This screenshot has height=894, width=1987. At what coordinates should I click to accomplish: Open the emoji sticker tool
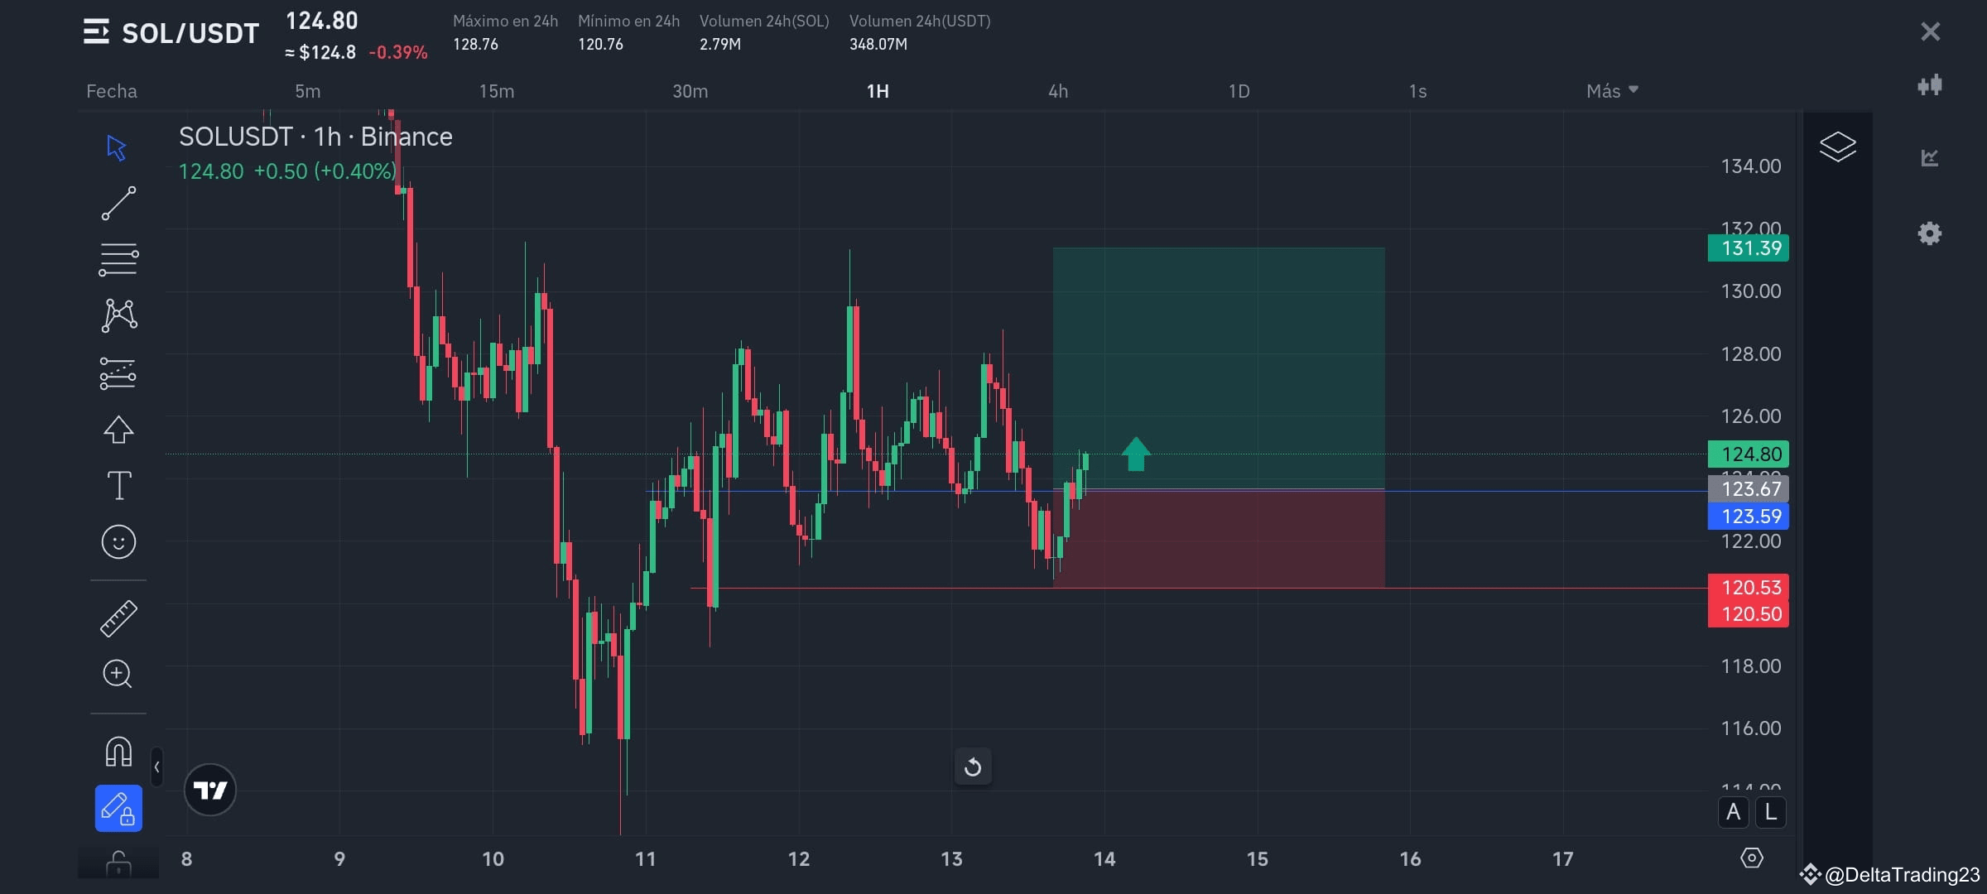[118, 542]
